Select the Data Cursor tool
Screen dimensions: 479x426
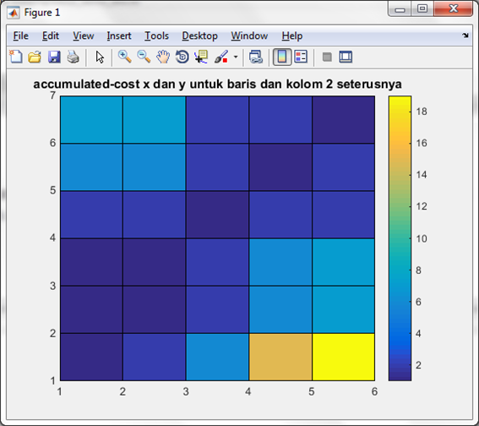pyautogui.click(x=201, y=57)
